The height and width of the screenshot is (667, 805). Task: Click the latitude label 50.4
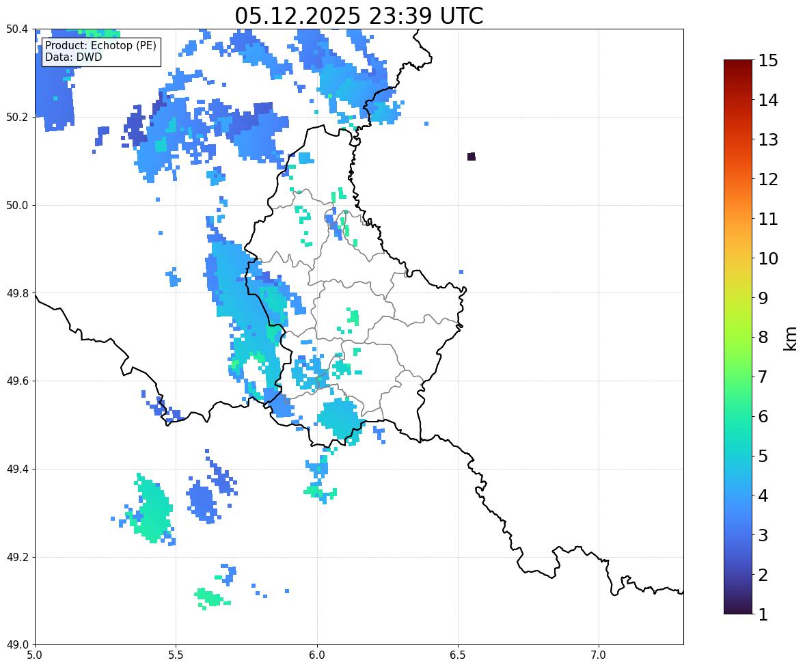(16, 29)
